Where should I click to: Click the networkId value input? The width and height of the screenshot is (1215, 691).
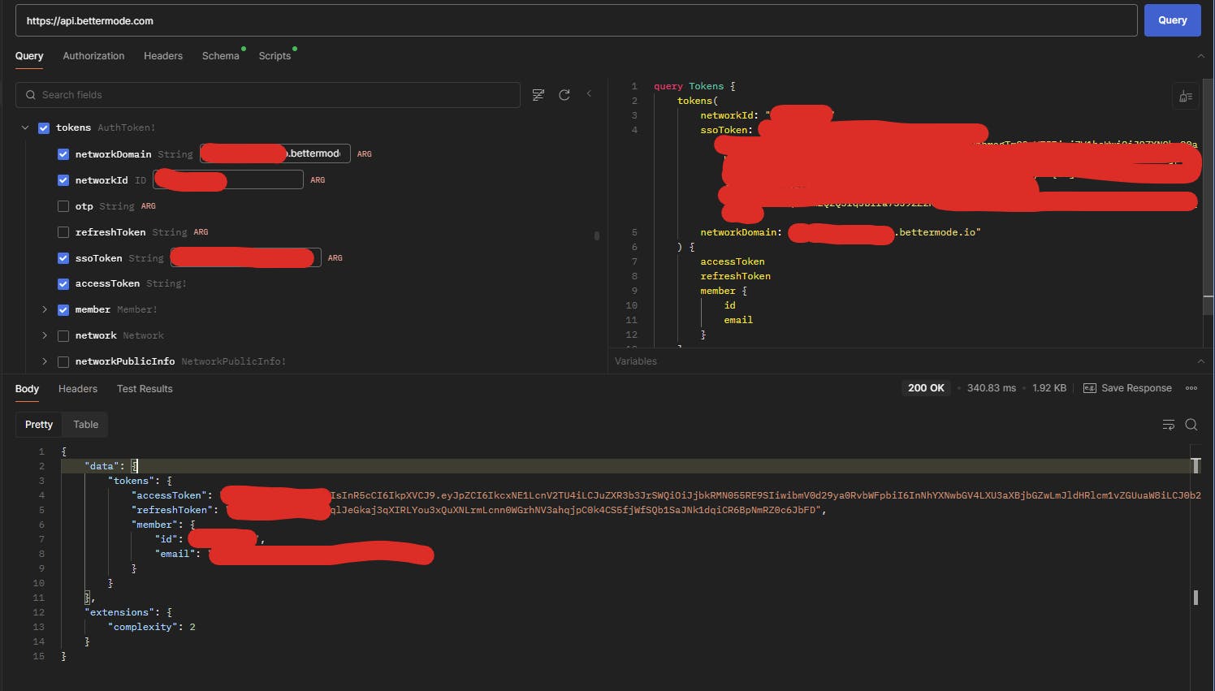coord(228,179)
